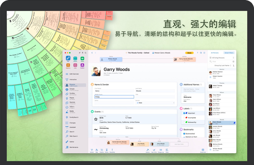This screenshot has height=165, width=254.
Task: Open the Map tool in bottom toolbar
Action: coord(97,150)
